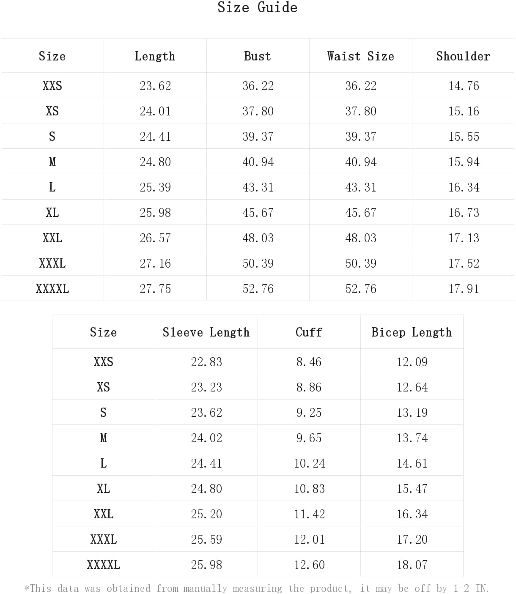Select the XS bicep length 12.64
This screenshot has height=594, width=516.
412,387
